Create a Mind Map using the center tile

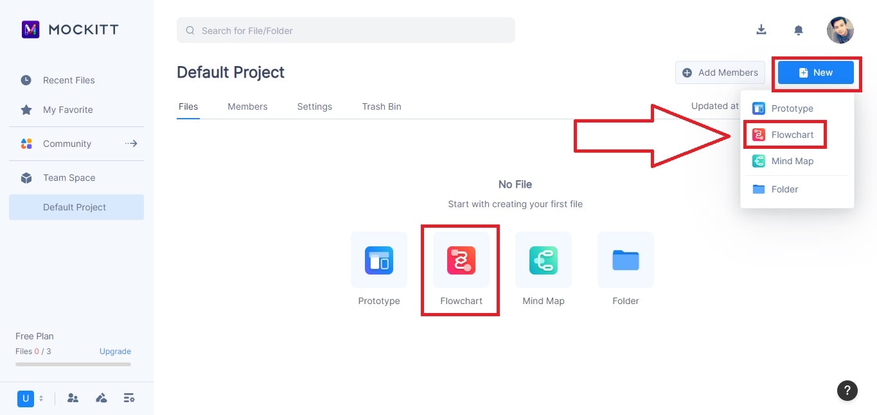pos(544,260)
